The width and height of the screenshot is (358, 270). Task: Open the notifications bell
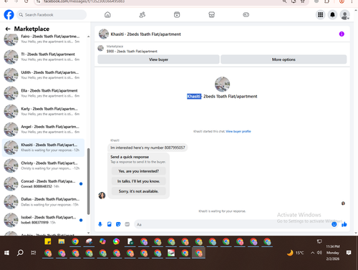pyautogui.click(x=332, y=15)
